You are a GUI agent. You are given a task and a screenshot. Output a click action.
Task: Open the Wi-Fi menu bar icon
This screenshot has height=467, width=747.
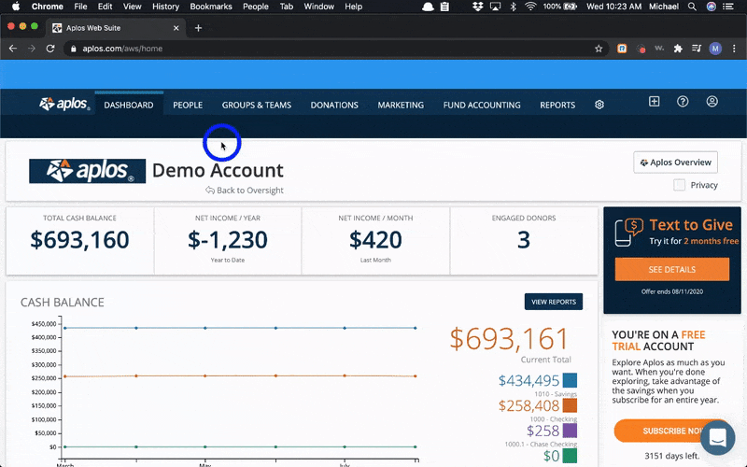pyautogui.click(x=529, y=7)
